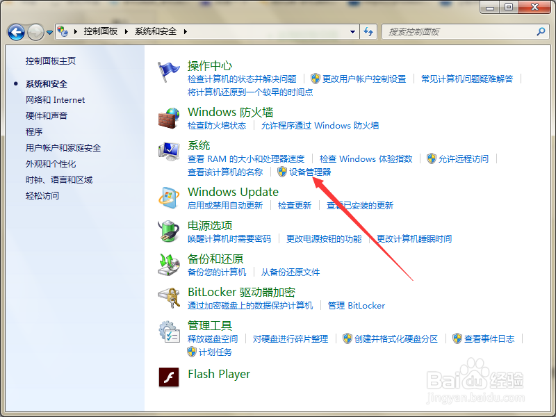Image resolution: width=556 pixels, height=417 pixels.
Task: Click the Action Center flag icon
Action: click(168, 72)
